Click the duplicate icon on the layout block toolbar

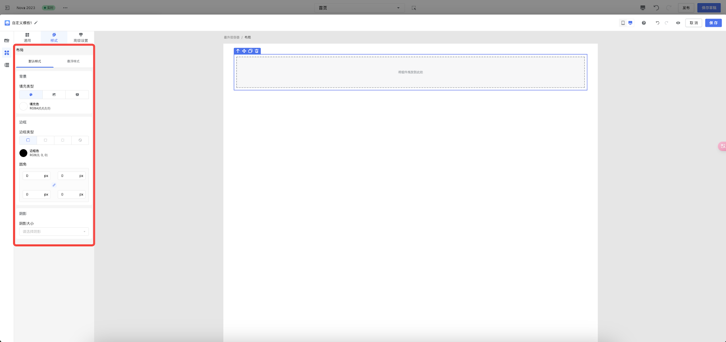pyautogui.click(x=250, y=51)
